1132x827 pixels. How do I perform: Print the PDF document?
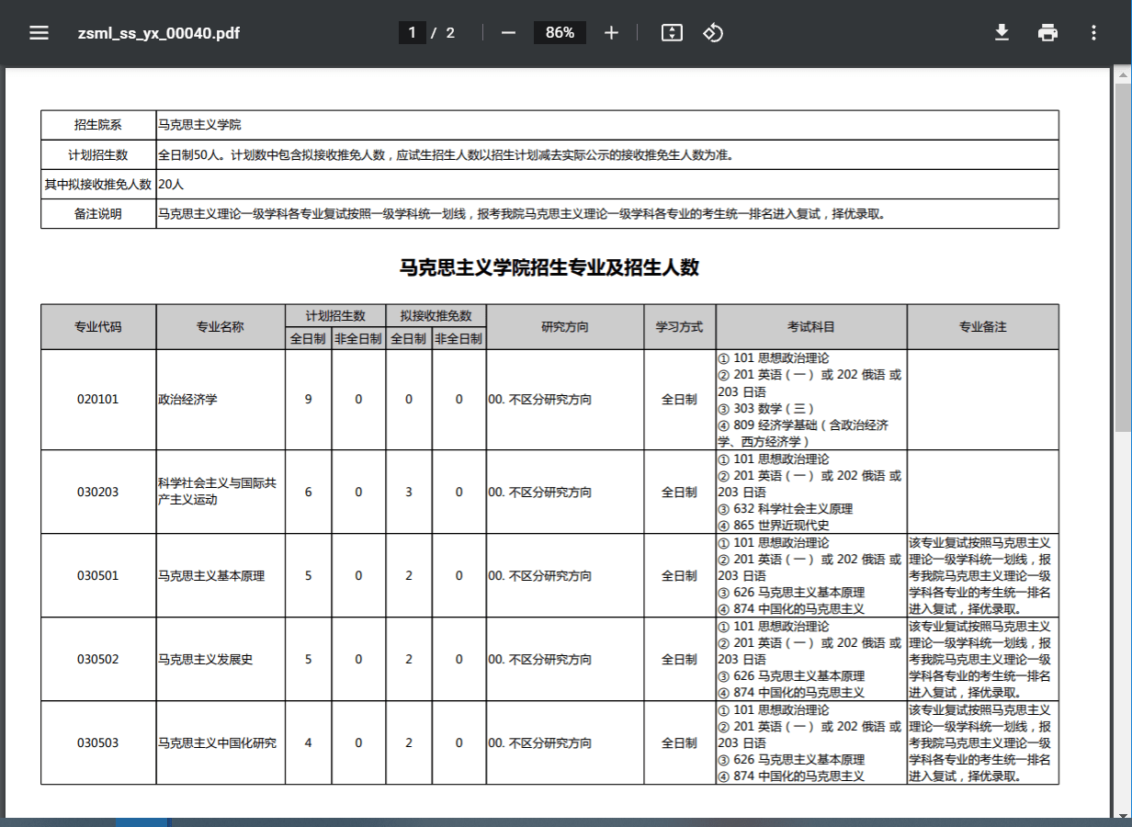[x=1047, y=33]
